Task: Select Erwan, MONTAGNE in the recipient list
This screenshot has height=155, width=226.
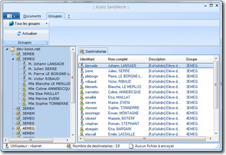Action: point(123,113)
